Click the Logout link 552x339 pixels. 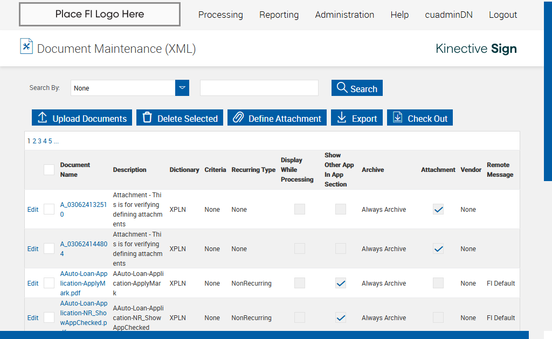point(502,15)
